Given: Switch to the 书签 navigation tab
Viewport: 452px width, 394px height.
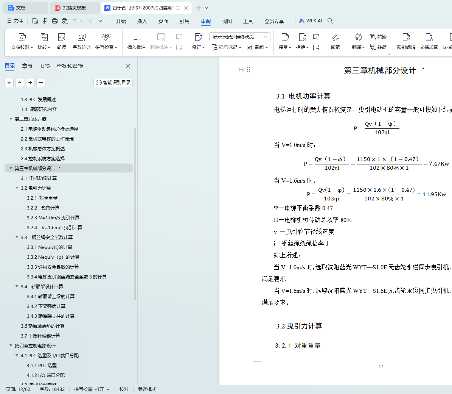Looking at the screenshot, I should pyautogui.click(x=44, y=66).
